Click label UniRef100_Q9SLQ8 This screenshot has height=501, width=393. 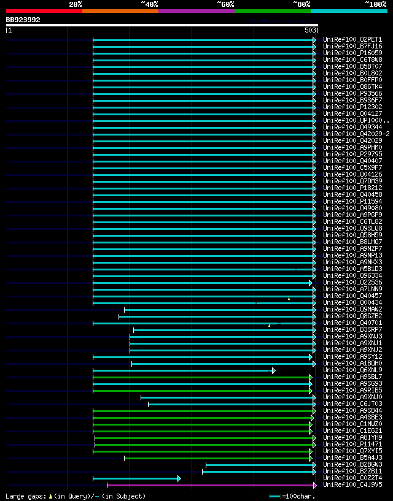click(x=352, y=229)
